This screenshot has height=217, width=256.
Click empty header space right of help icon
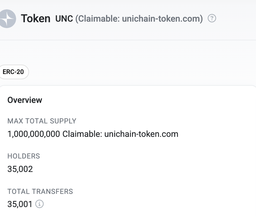click(236, 19)
